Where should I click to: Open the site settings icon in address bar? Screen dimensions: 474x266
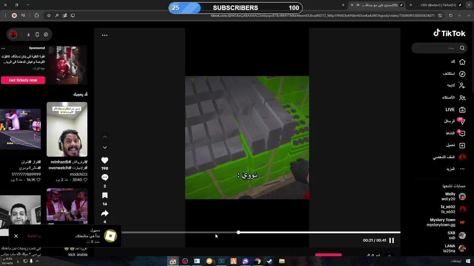point(440,16)
